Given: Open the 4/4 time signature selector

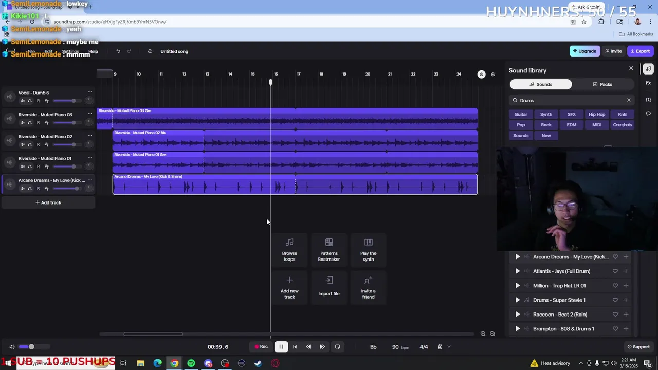Looking at the screenshot, I should [x=424, y=347].
